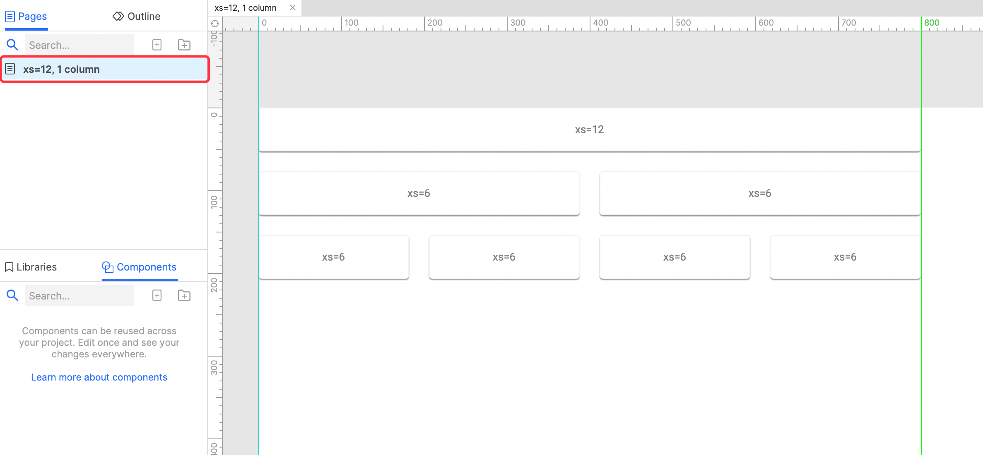Select the Pages tab
The image size is (983, 455).
pos(26,16)
